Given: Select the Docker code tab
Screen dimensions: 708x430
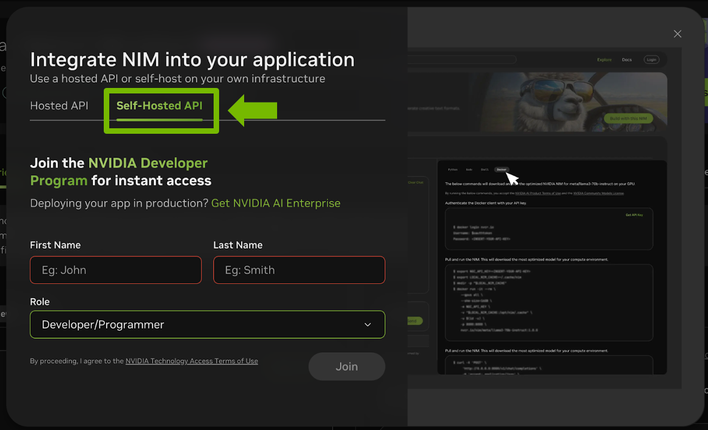Looking at the screenshot, I should pyautogui.click(x=501, y=169).
